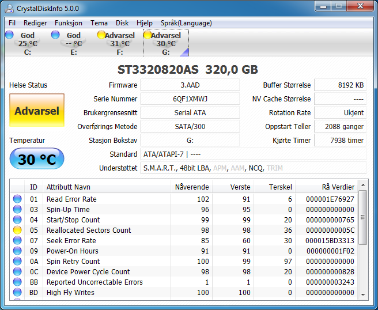Click the ST3320820AS 320,0 GB model heading
378x310 pixels.
(x=187, y=69)
